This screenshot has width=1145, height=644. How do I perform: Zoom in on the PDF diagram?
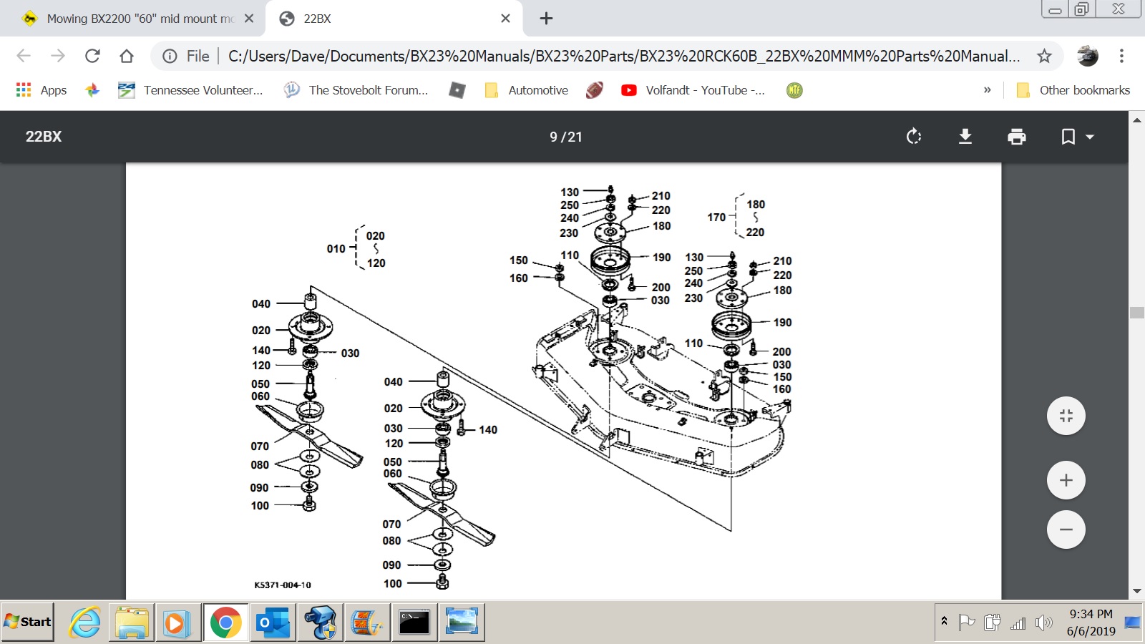(x=1066, y=480)
